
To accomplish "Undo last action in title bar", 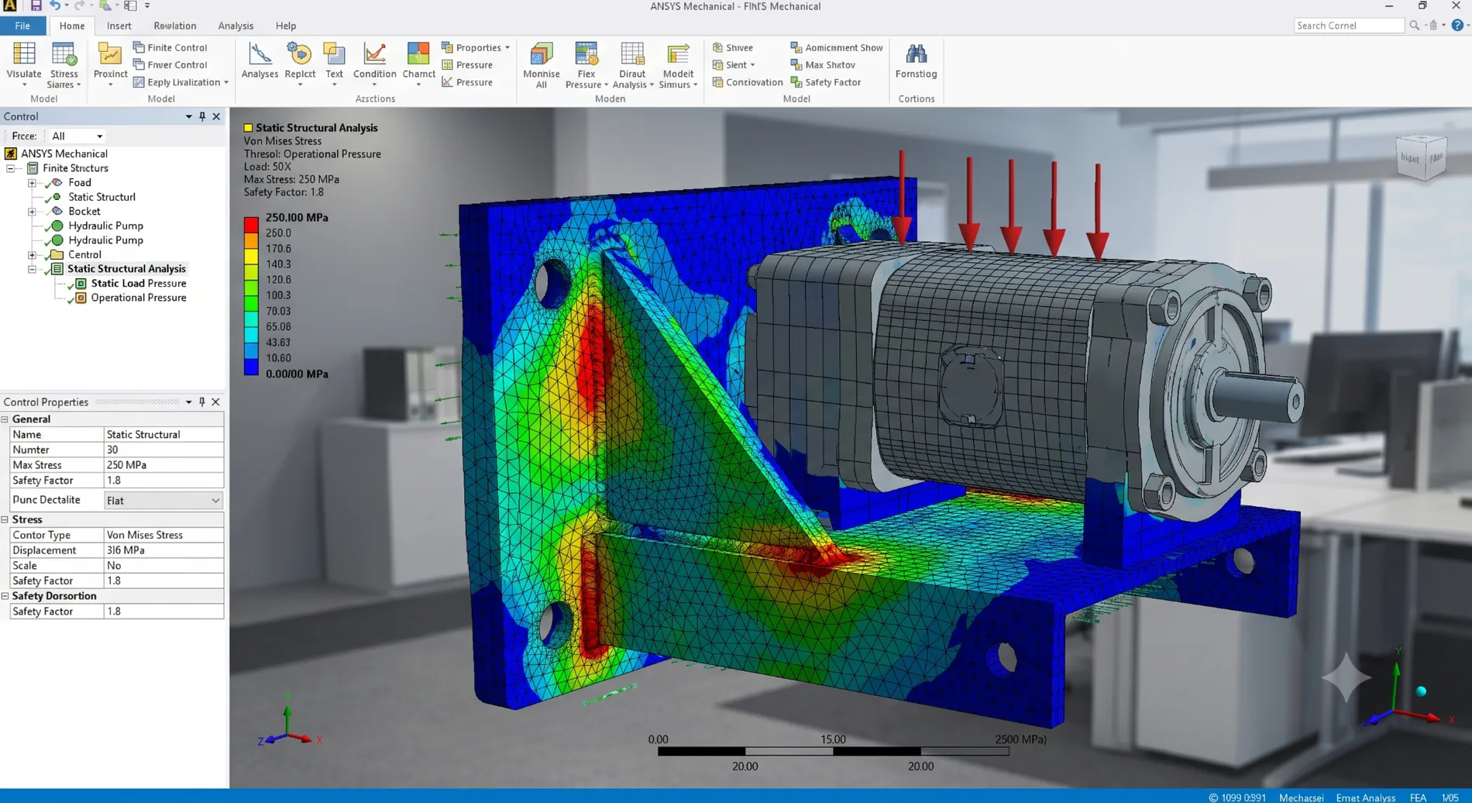I will click(55, 5).
